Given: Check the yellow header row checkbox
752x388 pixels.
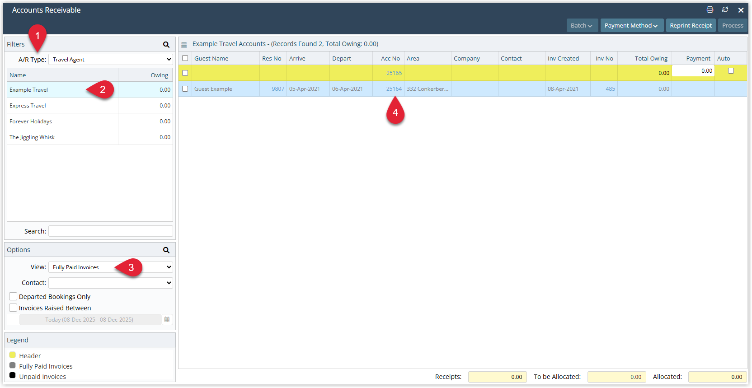Looking at the screenshot, I should tap(185, 73).
